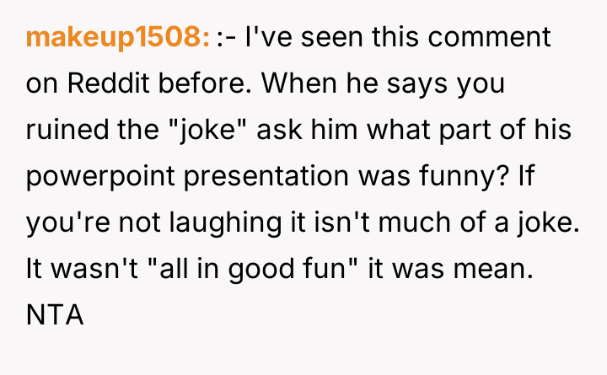Image resolution: width=607 pixels, height=375 pixels.
Task: Click the ":-" symbol after the username
Action: coord(226,38)
